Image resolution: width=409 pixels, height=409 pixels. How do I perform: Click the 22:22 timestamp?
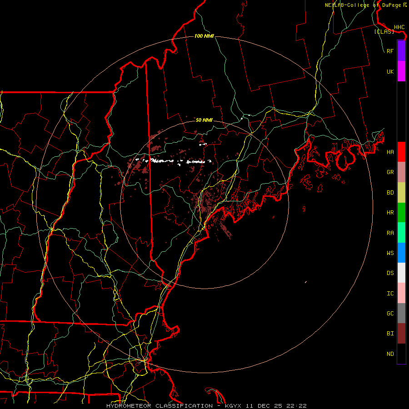point(297,406)
